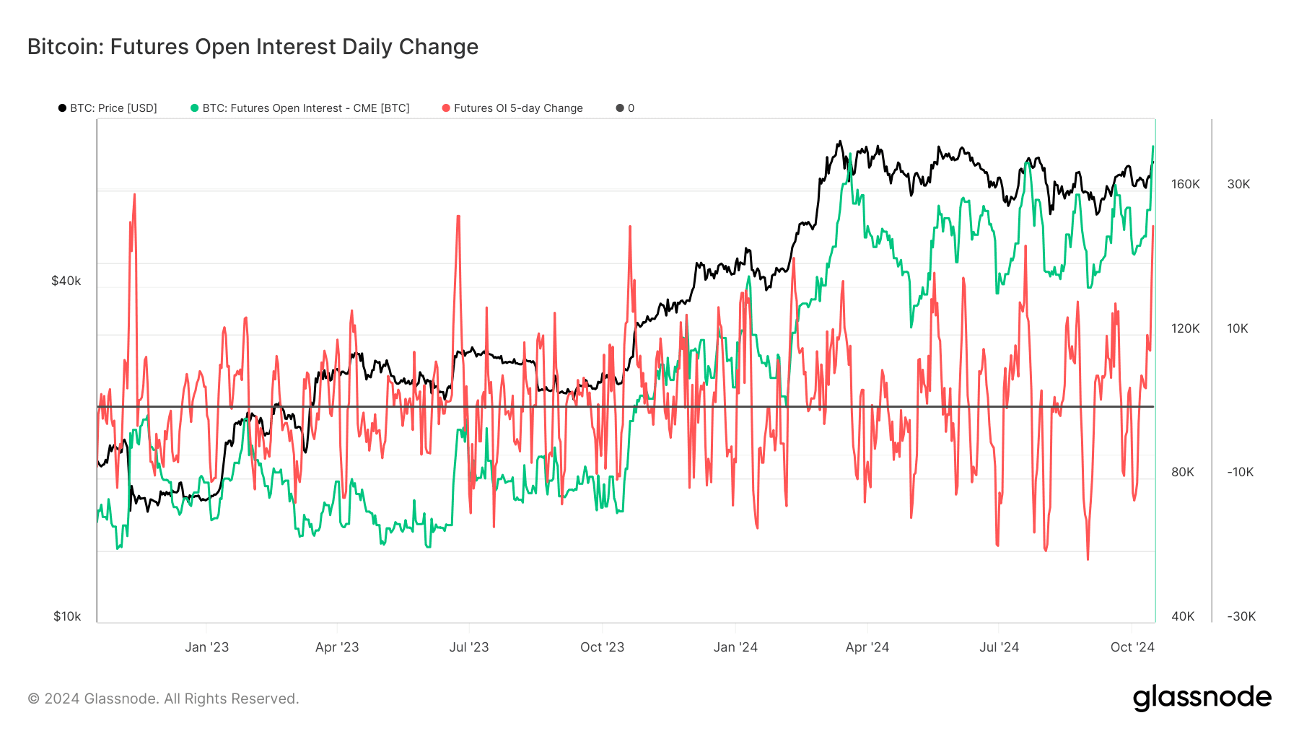
Task: Click the Oct '23 axis label
Action: 602,647
